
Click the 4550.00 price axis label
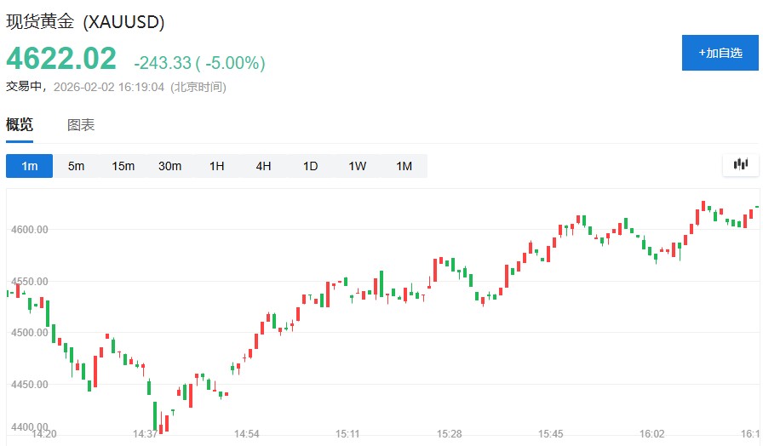point(30,281)
